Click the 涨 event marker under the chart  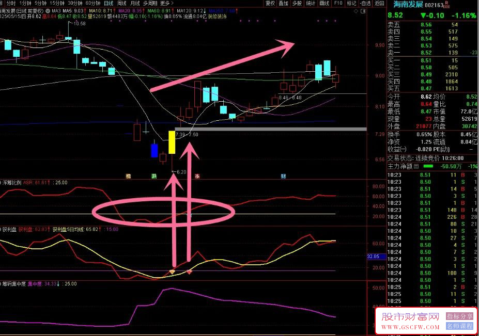197,176
